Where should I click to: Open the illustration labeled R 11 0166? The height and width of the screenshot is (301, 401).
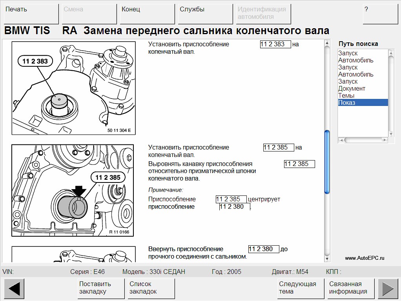pos(73,190)
